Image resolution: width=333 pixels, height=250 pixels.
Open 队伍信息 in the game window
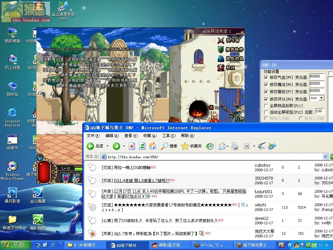pos(231,59)
